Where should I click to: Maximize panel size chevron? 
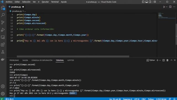(x=171, y=60)
